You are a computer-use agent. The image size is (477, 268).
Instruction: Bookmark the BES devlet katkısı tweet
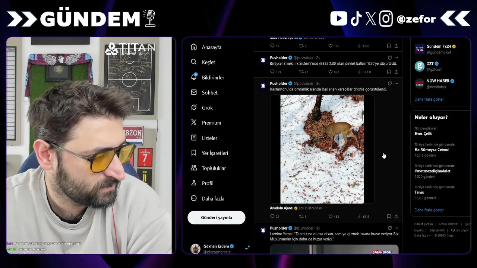point(389,72)
